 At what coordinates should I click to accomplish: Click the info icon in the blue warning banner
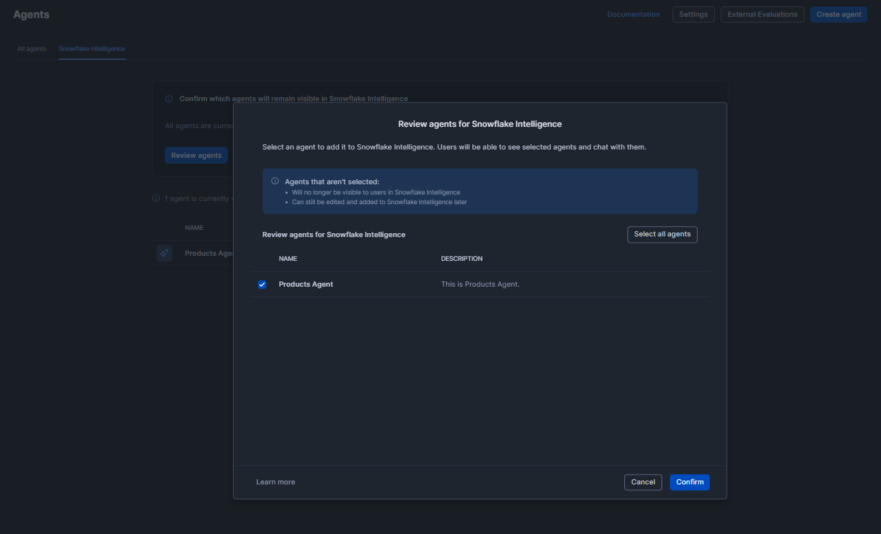pyautogui.click(x=274, y=181)
